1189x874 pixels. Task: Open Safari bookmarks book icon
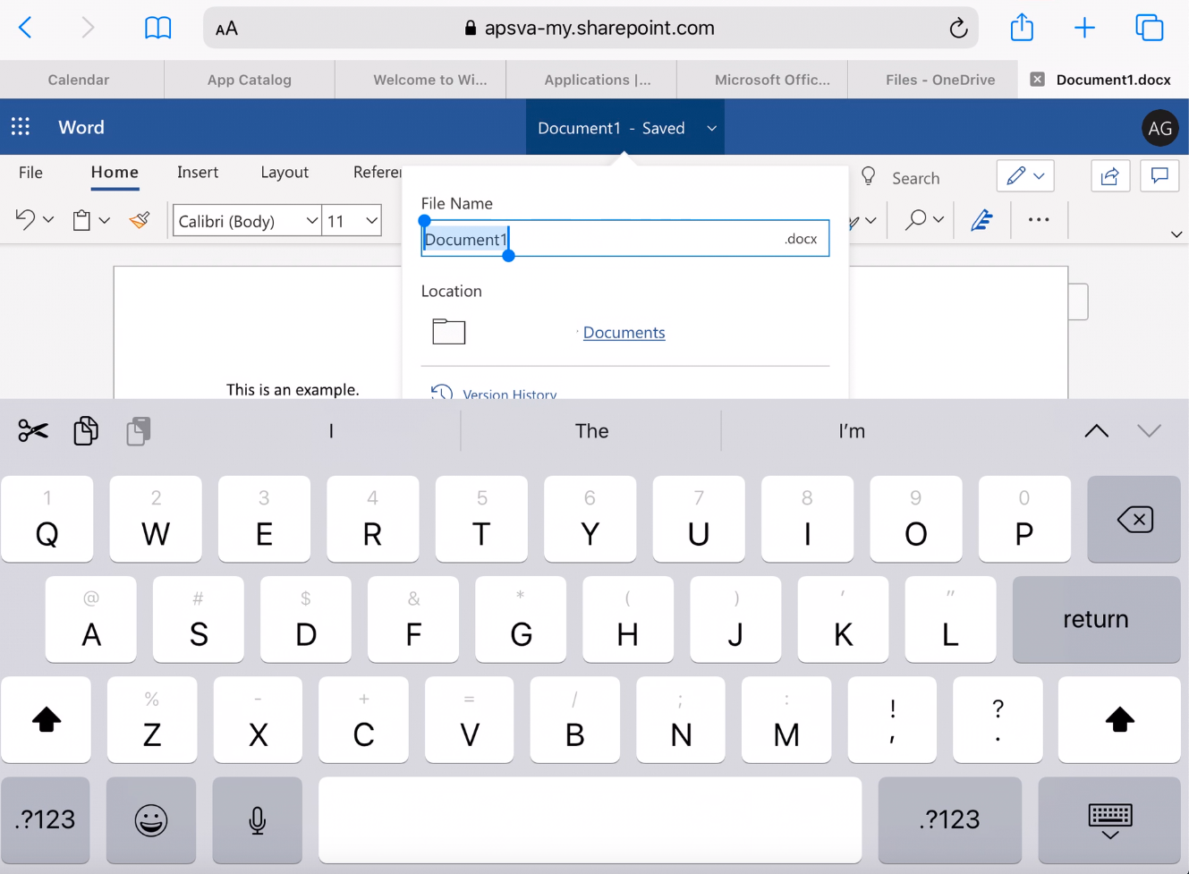click(157, 28)
